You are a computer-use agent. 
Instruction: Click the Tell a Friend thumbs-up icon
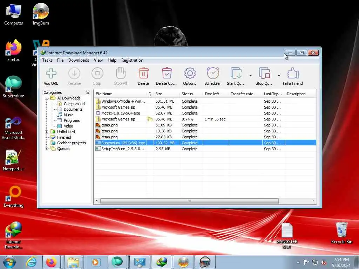pos(293,76)
